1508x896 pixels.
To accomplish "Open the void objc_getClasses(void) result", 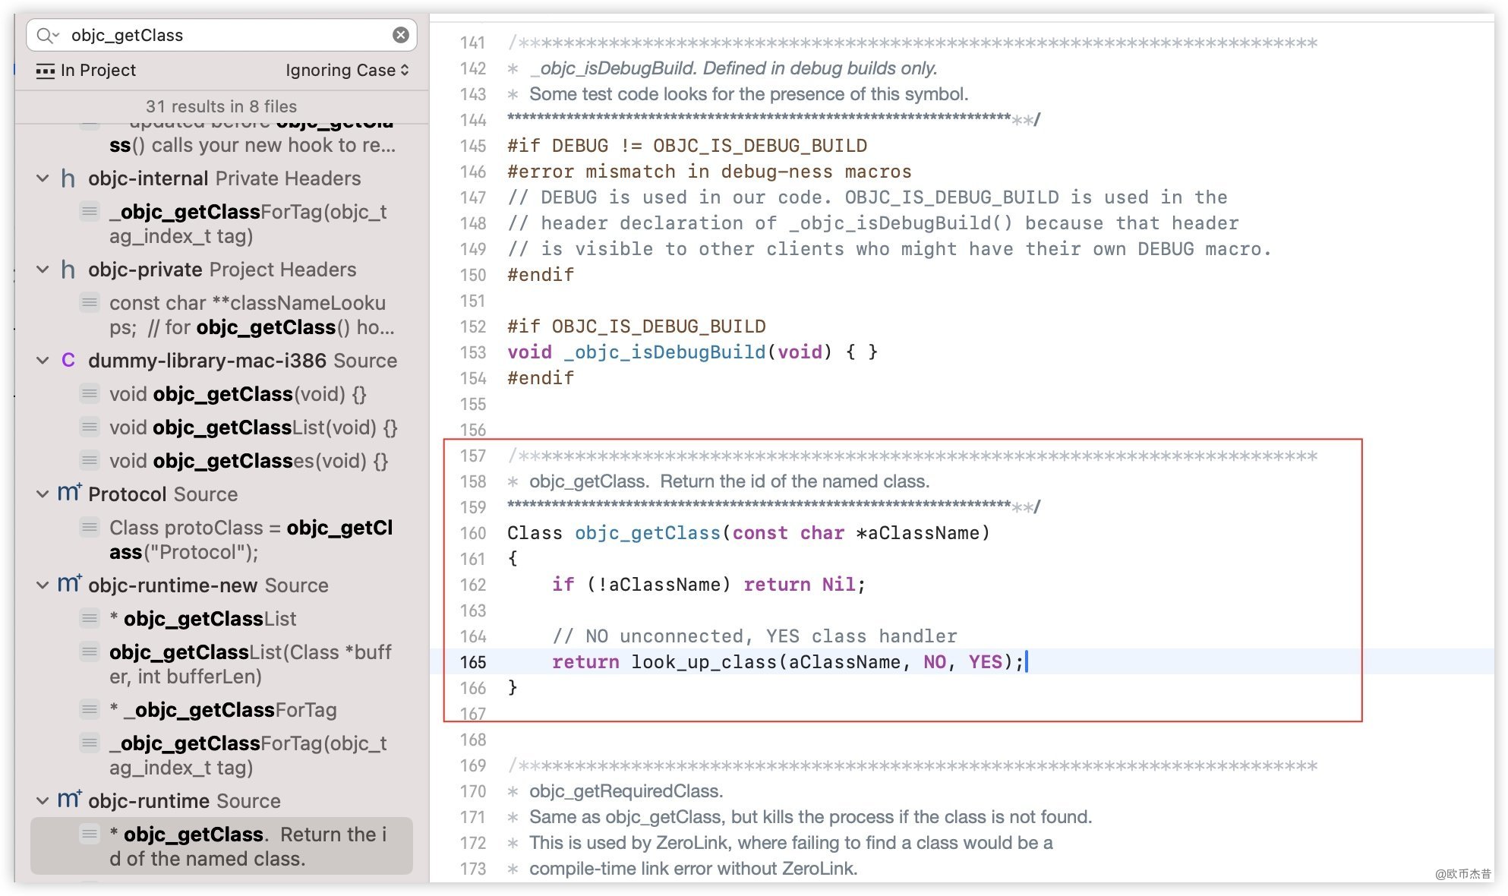I will [248, 461].
